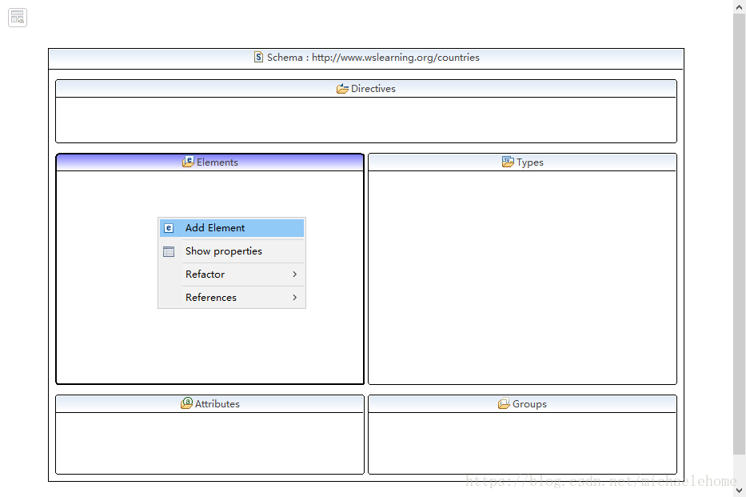Click the 'e' icon beside Add Element
This screenshot has width=746, height=497.
pyautogui.click(x=169, y=228)
